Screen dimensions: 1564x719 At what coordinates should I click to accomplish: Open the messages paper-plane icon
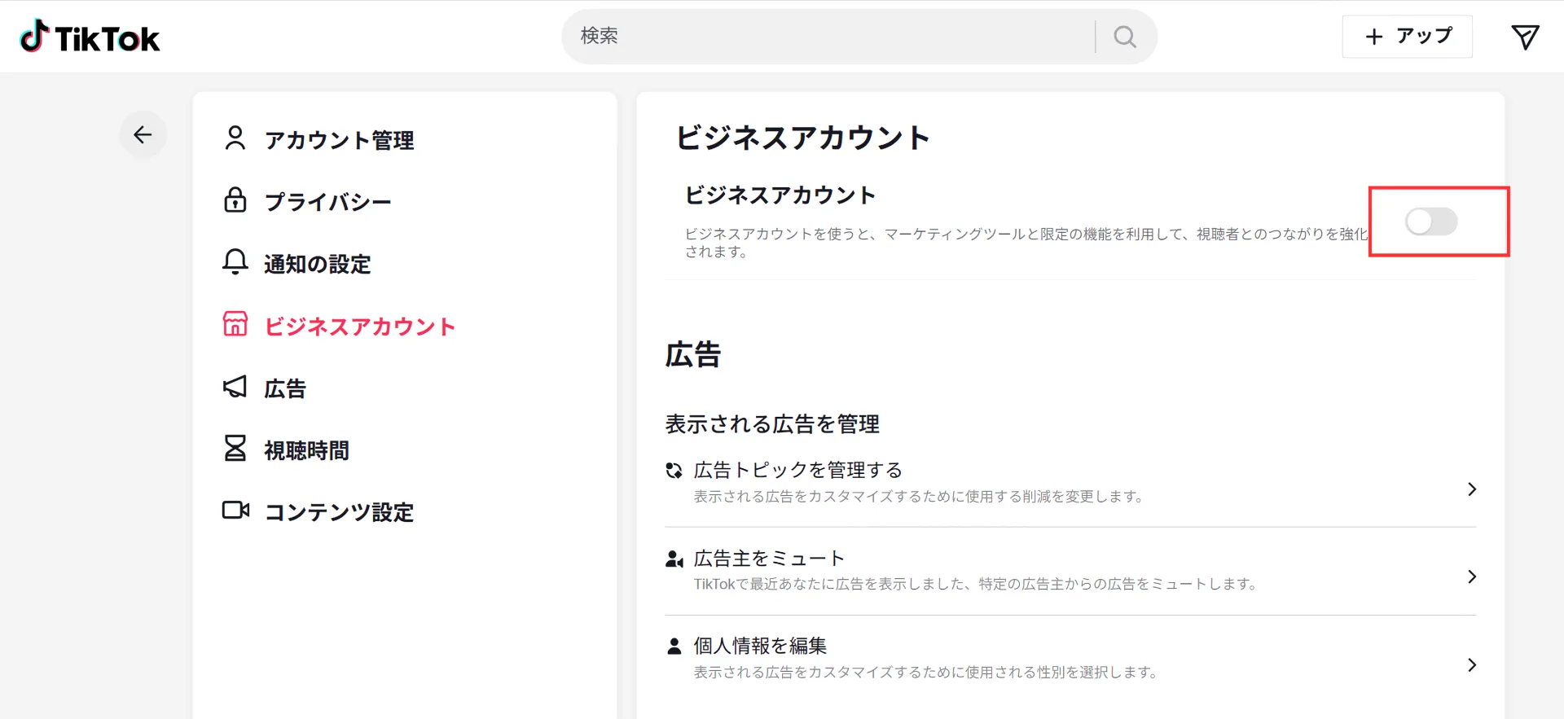pyautogui.click(x=1525, y=37)
